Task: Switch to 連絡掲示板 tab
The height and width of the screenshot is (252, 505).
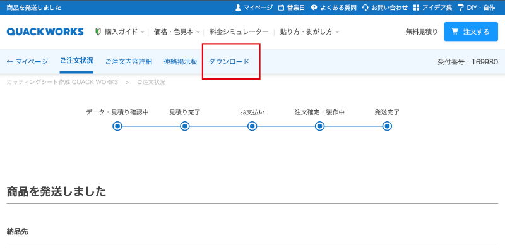Action: click(181, 61)
